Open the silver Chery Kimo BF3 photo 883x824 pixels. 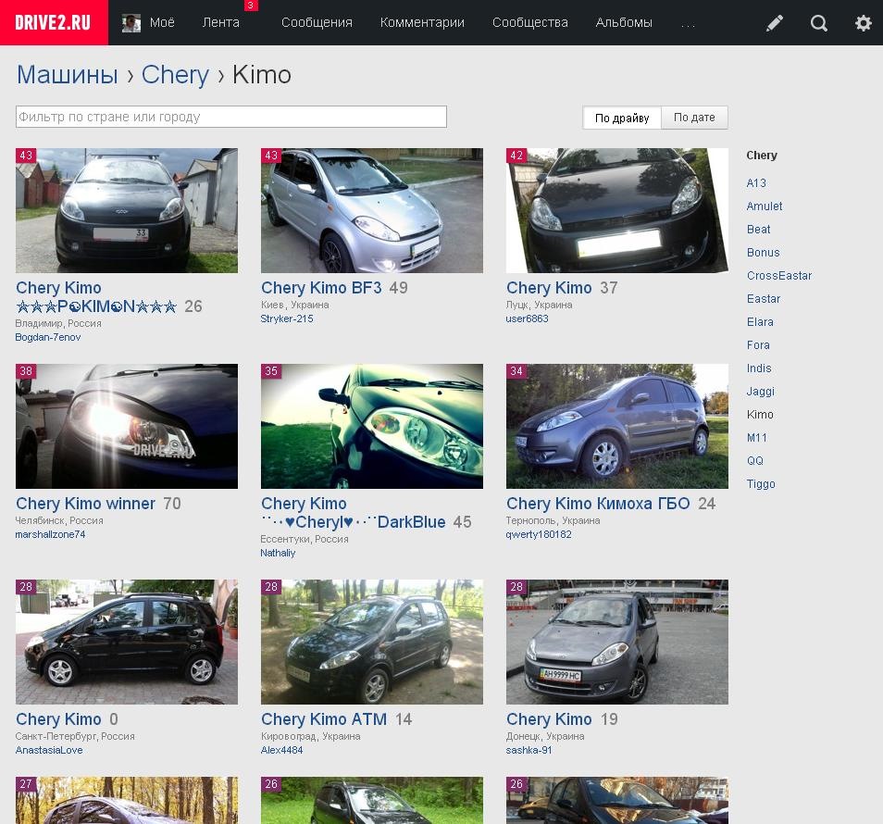pyautogui.click(x=371, y=210)
